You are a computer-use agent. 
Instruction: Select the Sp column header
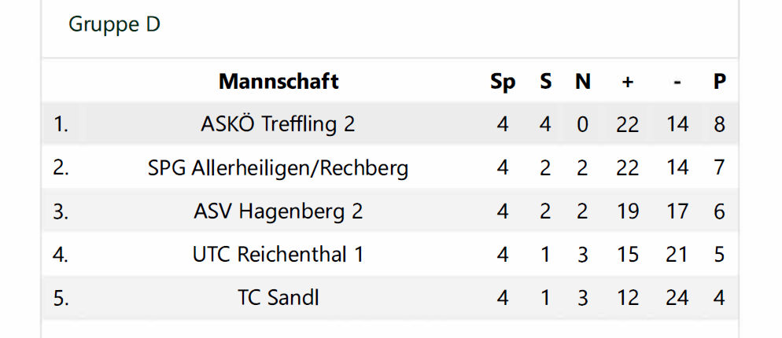[x=503, y=81]
